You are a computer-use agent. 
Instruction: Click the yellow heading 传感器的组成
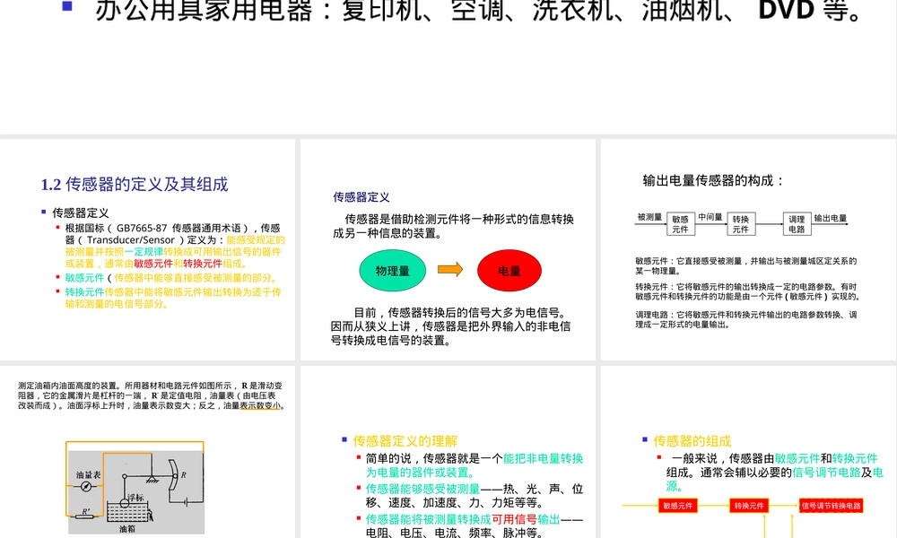[x=692, y=441]
